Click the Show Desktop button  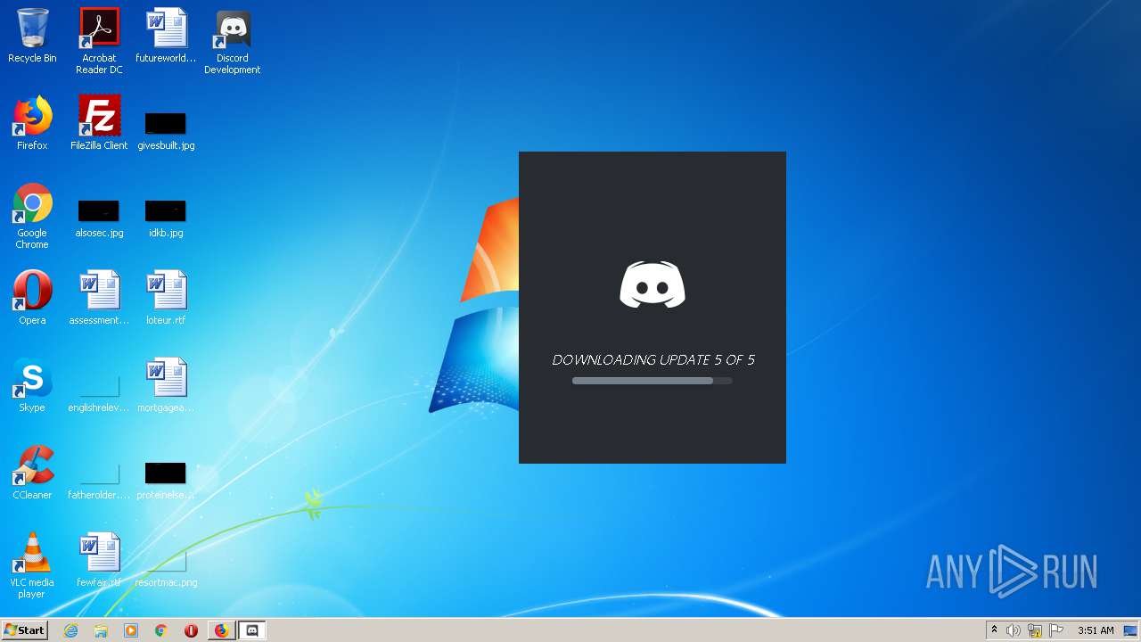click(x=1130, y=630)
